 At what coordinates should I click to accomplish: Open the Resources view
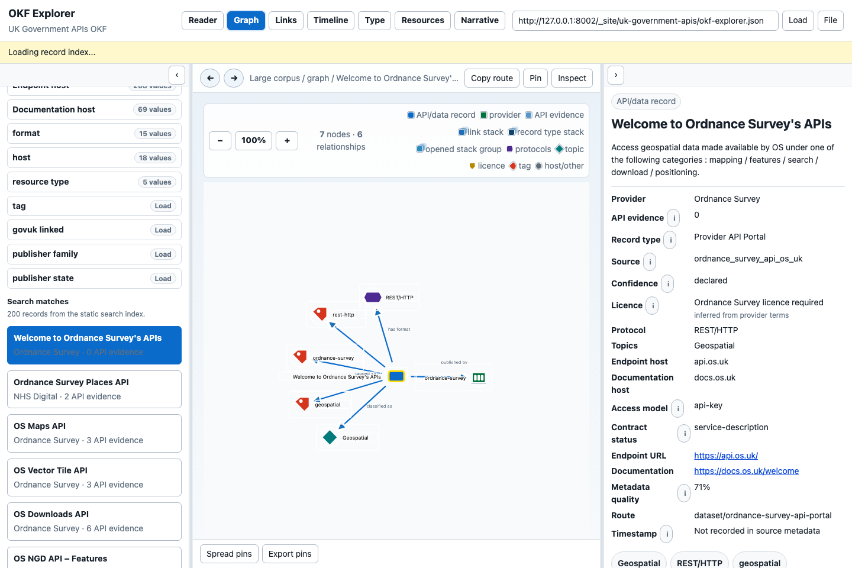coord(422,20)
